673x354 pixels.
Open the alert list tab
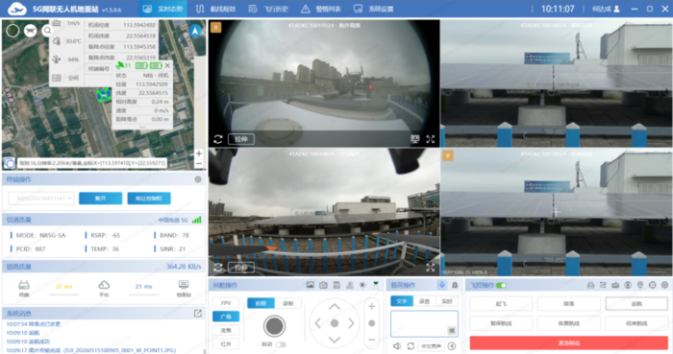click(x=321, y=9)
